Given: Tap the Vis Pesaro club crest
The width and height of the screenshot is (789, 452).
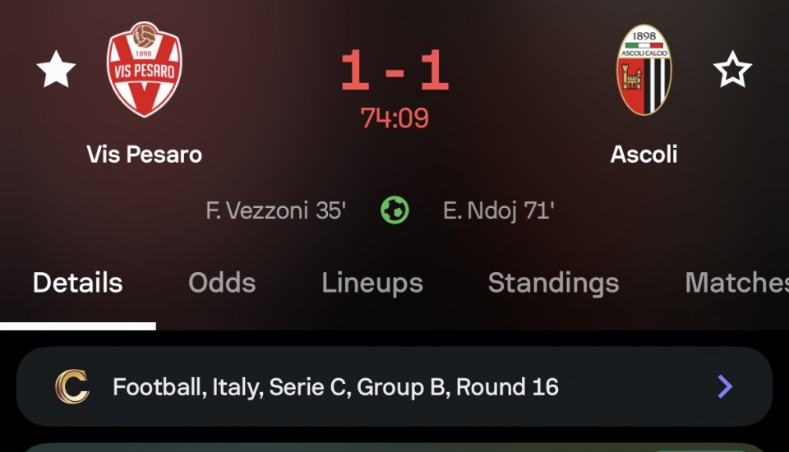Looking at the screenshot, I should point(145,69).
